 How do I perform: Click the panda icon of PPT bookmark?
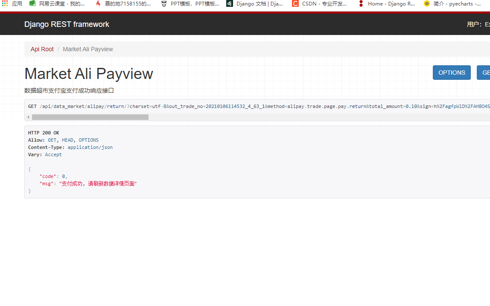tap(164, 3)
